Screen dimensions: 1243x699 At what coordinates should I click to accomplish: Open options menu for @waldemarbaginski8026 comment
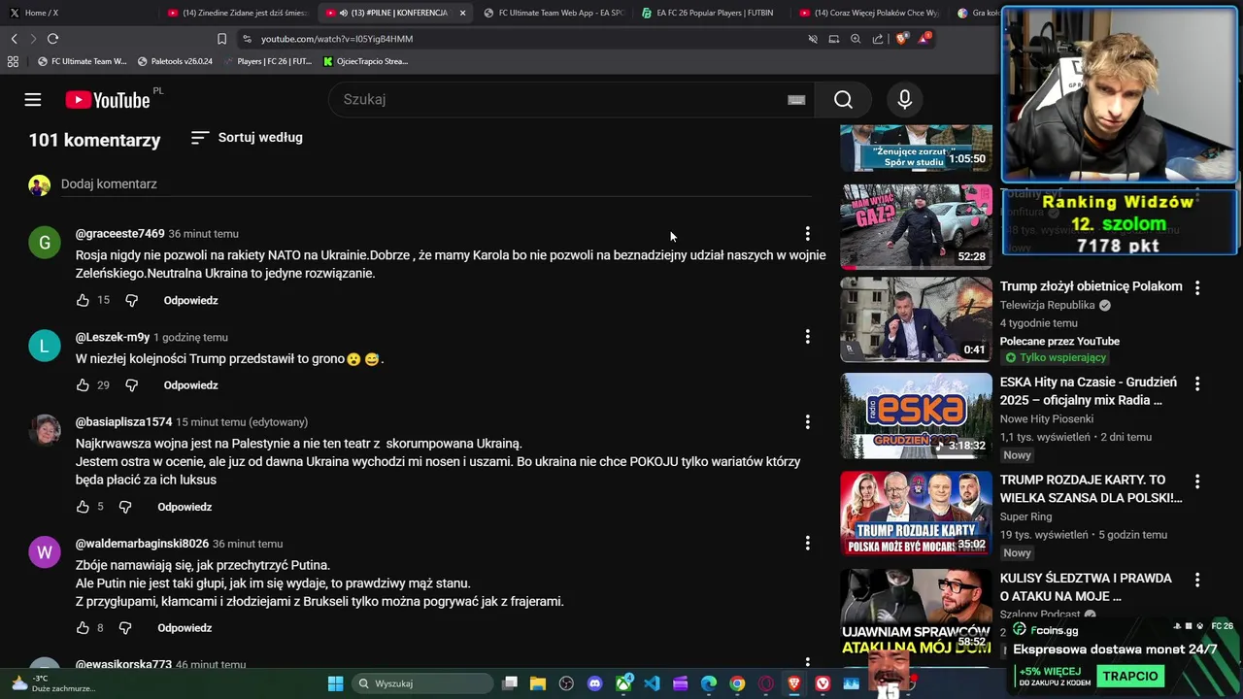click(807, 544)
